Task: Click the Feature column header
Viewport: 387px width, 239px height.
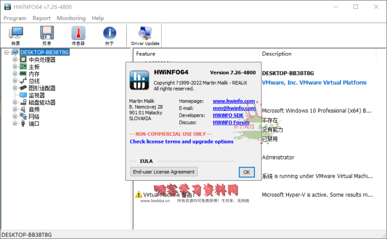Action: [x=146, y=54]
